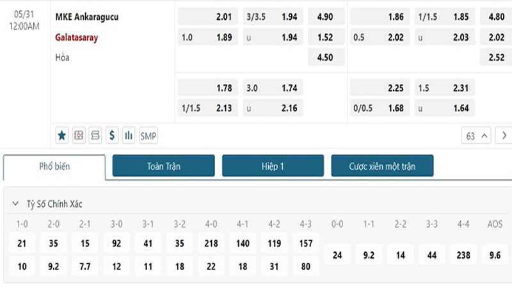Select correct score 0-0 odds 24
512x288 pixels.
tap(337, 255)
